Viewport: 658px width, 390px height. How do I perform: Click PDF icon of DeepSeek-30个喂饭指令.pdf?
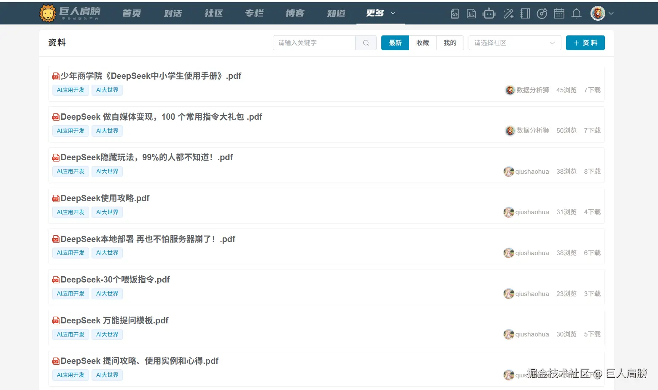[56, 280]
